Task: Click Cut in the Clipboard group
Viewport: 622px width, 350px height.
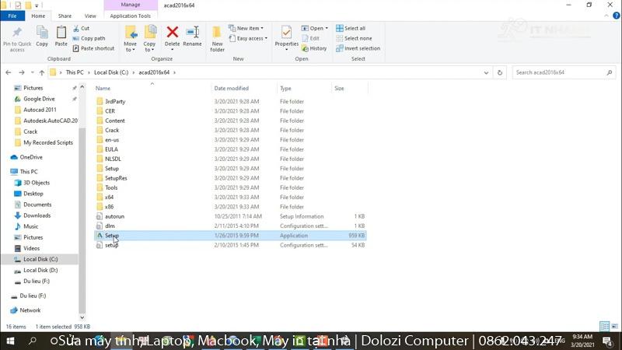Action: (x=82, y=28)
